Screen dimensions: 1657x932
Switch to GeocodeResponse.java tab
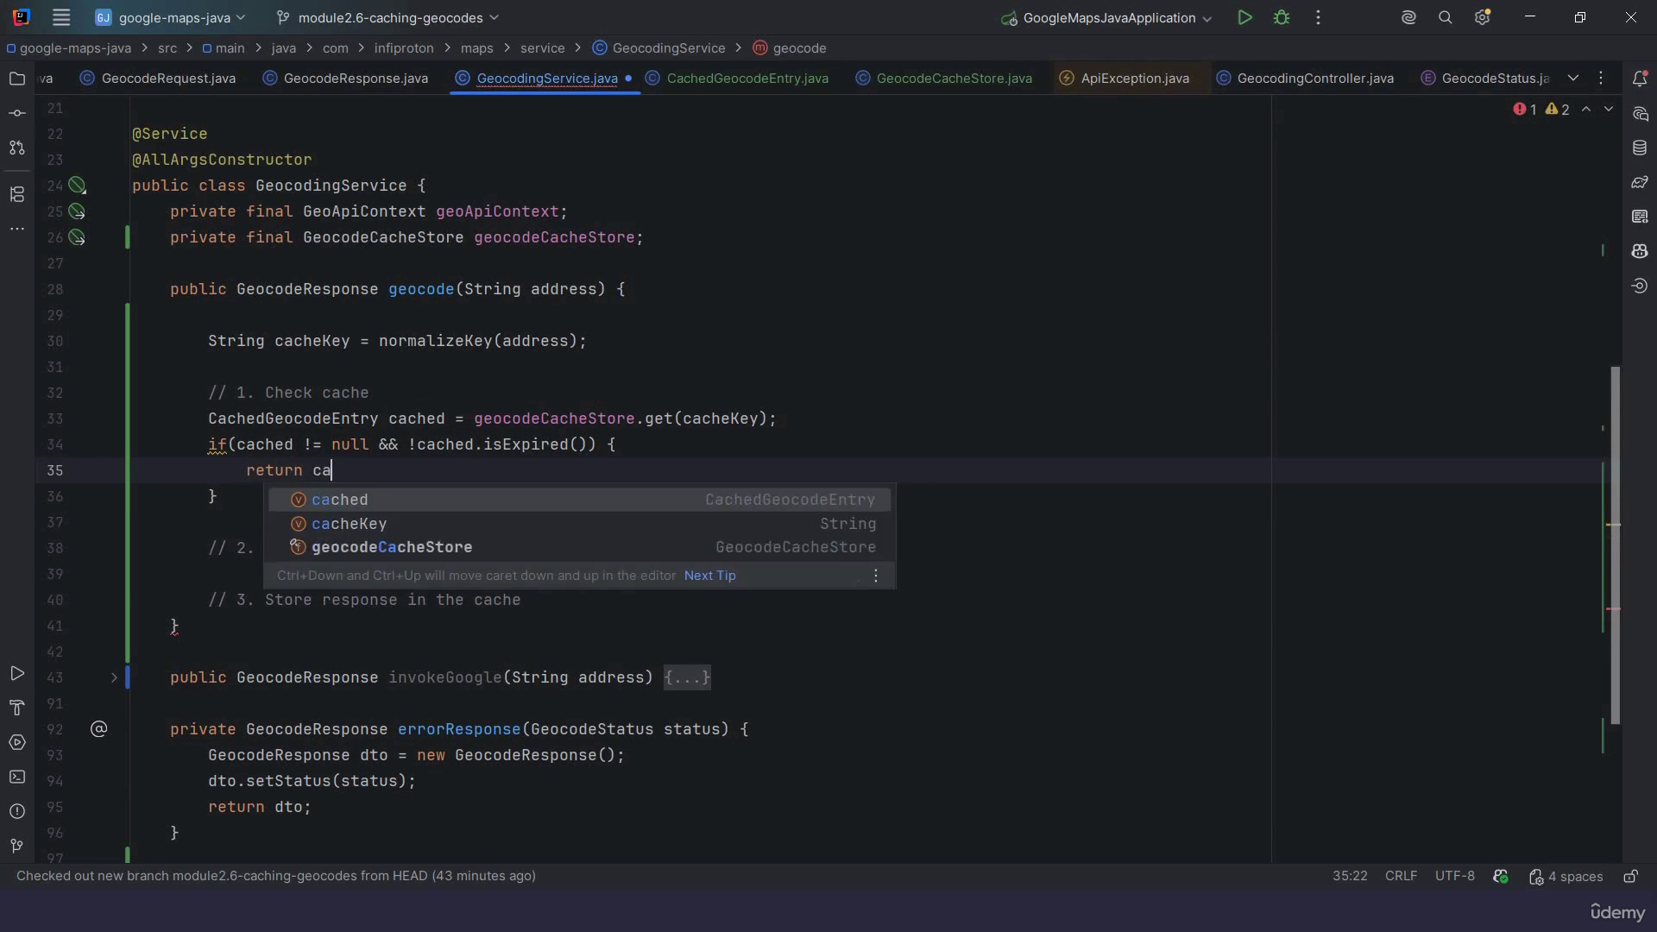pos(345,79)
